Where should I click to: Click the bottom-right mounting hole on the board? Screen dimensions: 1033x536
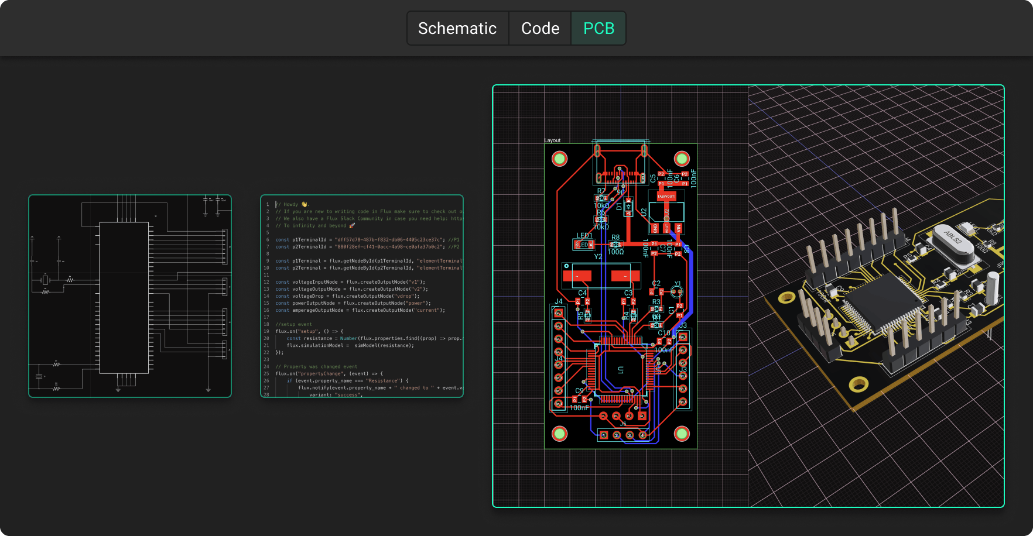682,434
